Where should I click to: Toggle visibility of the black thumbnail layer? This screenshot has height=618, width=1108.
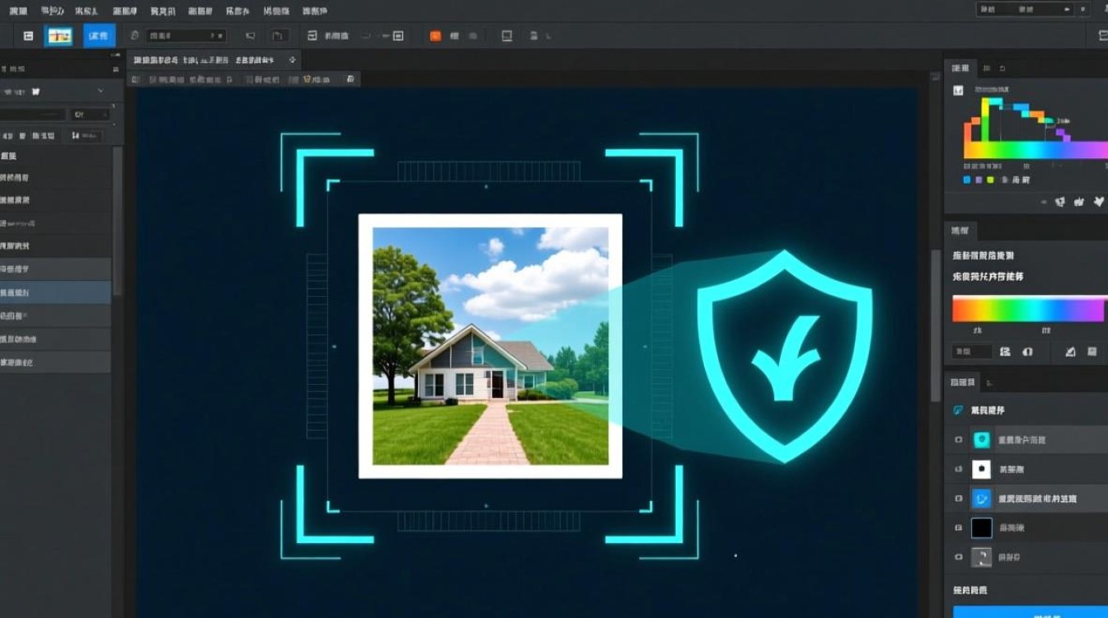click(958, 528)
